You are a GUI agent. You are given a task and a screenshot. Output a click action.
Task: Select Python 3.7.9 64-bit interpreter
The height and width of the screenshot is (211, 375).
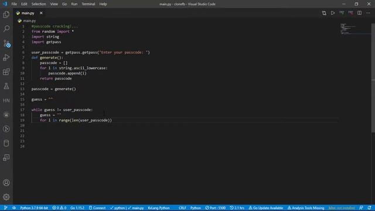34,208
